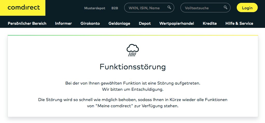
Task: Select the Girokonto menu item
Action: click(x=90, y=23)
